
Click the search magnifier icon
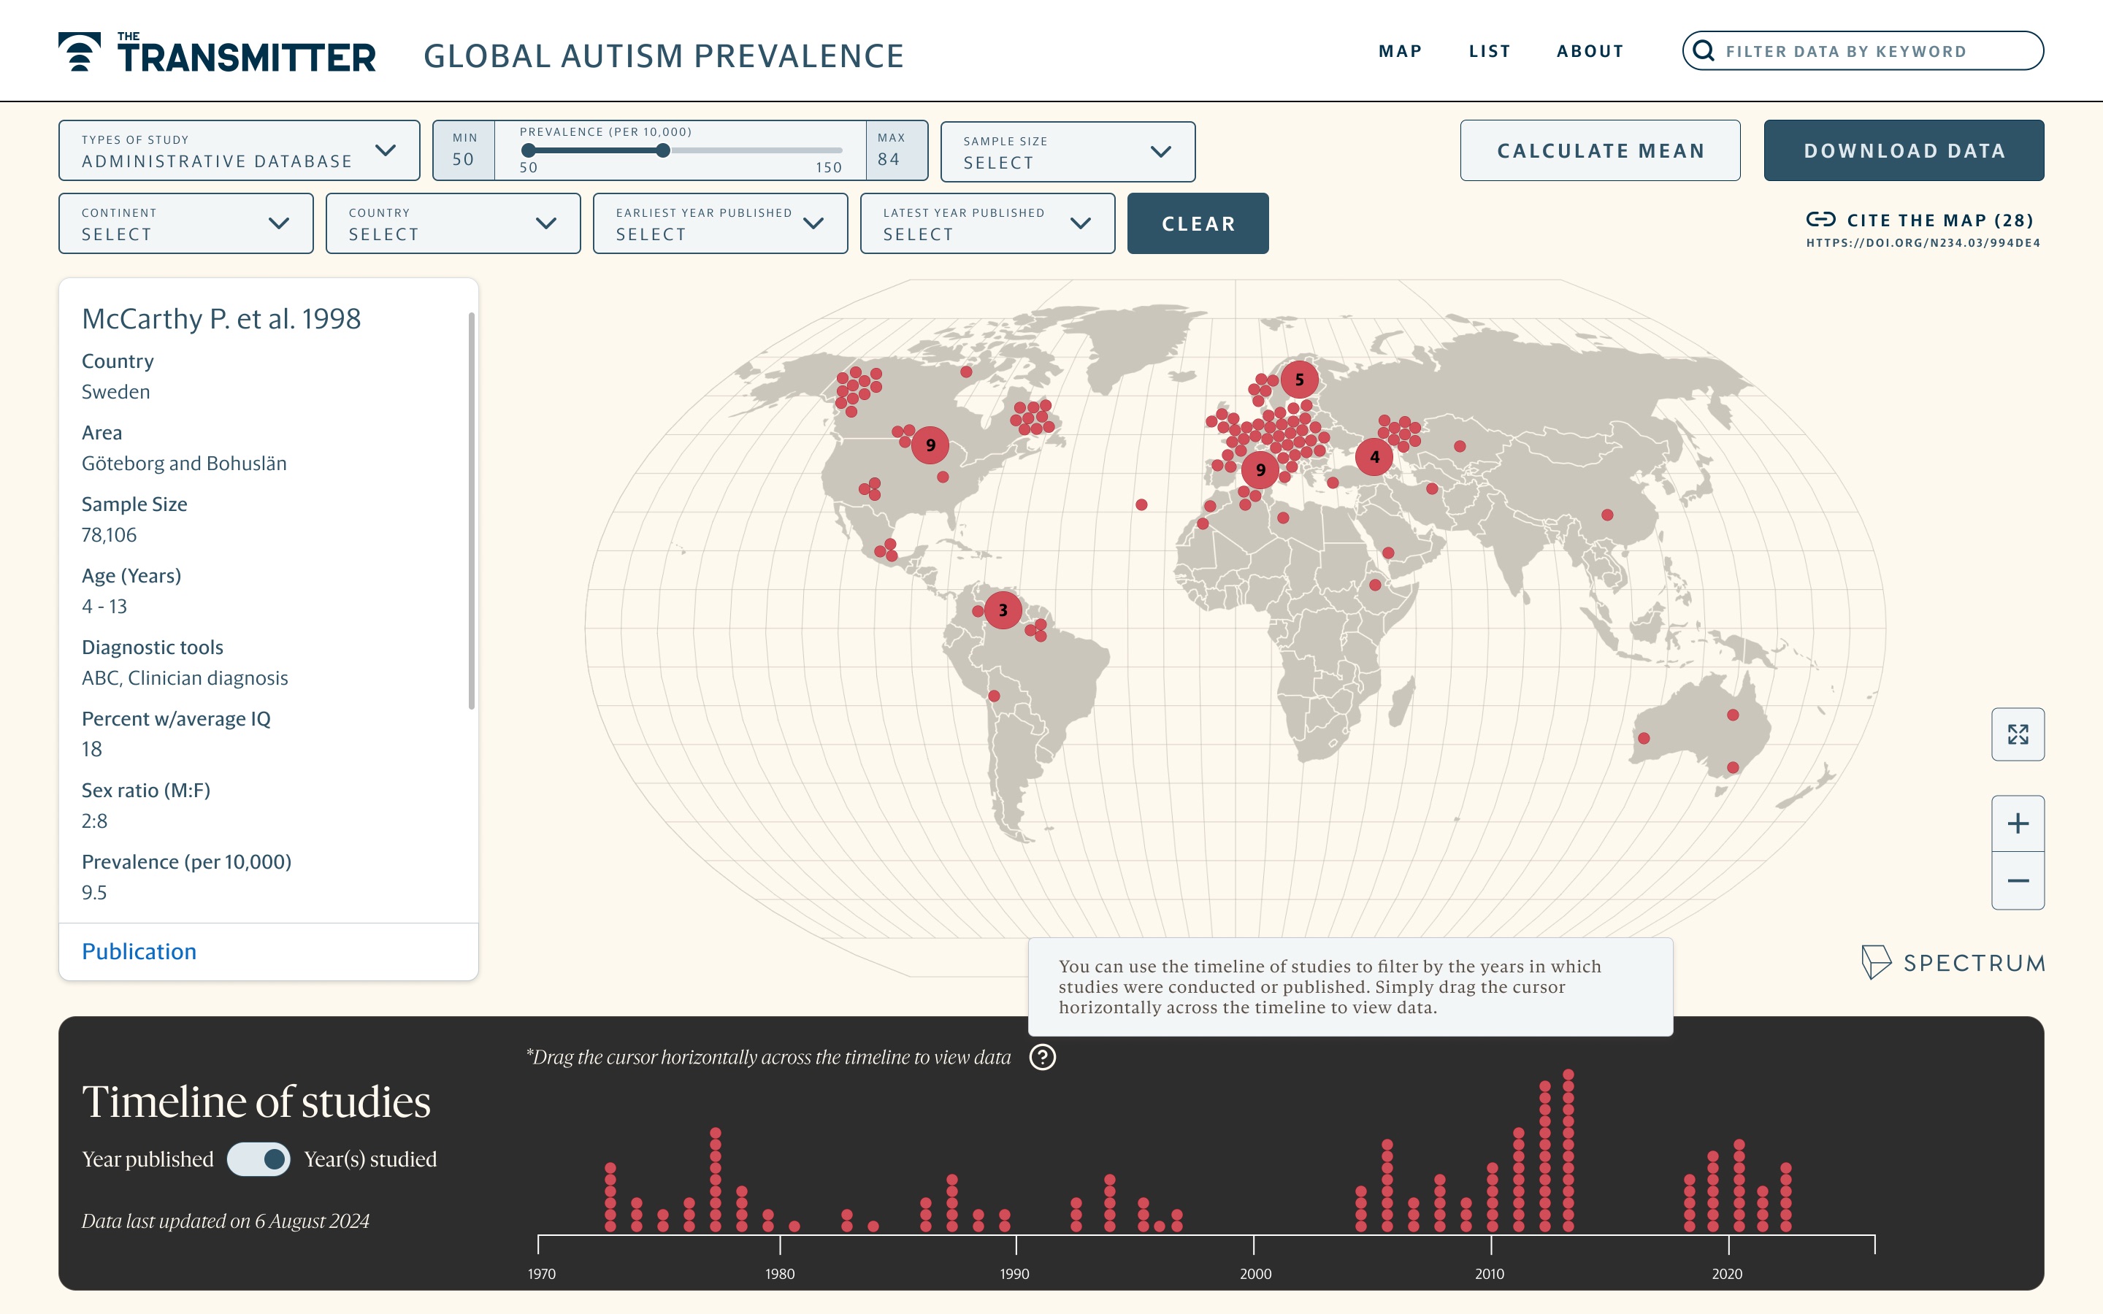coord(1704,50)
